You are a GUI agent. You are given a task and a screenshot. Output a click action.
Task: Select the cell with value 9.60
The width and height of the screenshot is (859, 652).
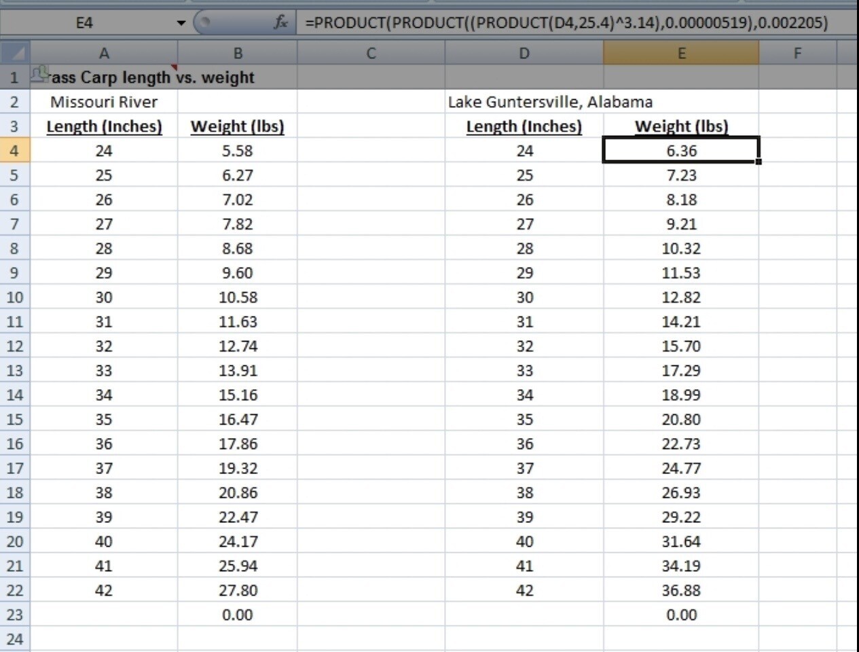(x=238, y=273)
